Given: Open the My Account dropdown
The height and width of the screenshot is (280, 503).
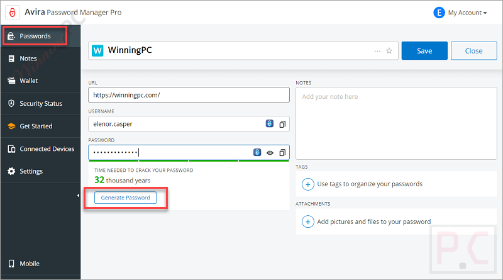Looking at the screenshot, I should pyautogui.click(x=467, y=13).
